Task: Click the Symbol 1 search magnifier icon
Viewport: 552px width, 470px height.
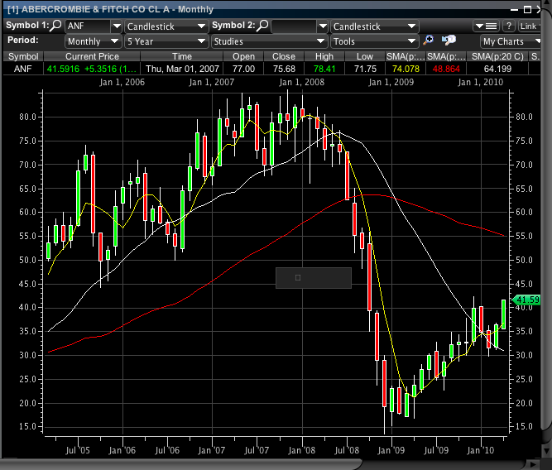Action: 56,26
